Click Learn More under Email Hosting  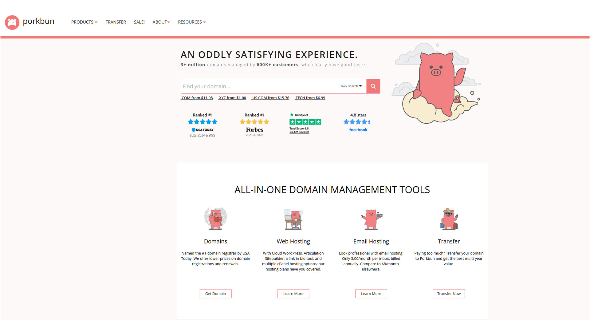point(371,294)
